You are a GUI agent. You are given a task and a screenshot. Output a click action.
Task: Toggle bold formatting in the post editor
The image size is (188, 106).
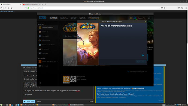pyautogui.click(x=27, y=76)
